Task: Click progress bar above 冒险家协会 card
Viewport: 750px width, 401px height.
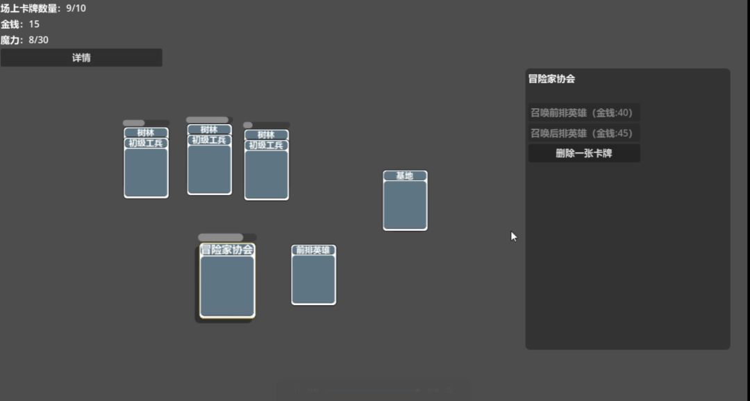Action: (x=227, y=237)
